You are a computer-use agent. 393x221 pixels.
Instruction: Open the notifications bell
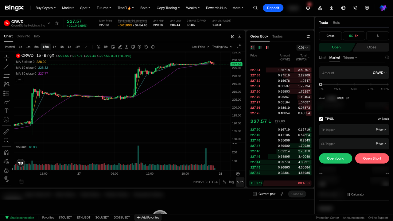[x=308, y=8]
